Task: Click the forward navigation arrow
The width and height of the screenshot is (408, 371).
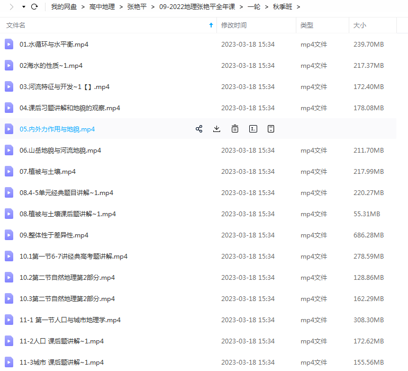Action: point(12,7)
